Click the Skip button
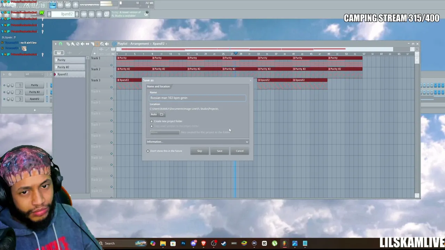Image resolution: width=445 pixels, height=250 pixels. tap(200, 151)
